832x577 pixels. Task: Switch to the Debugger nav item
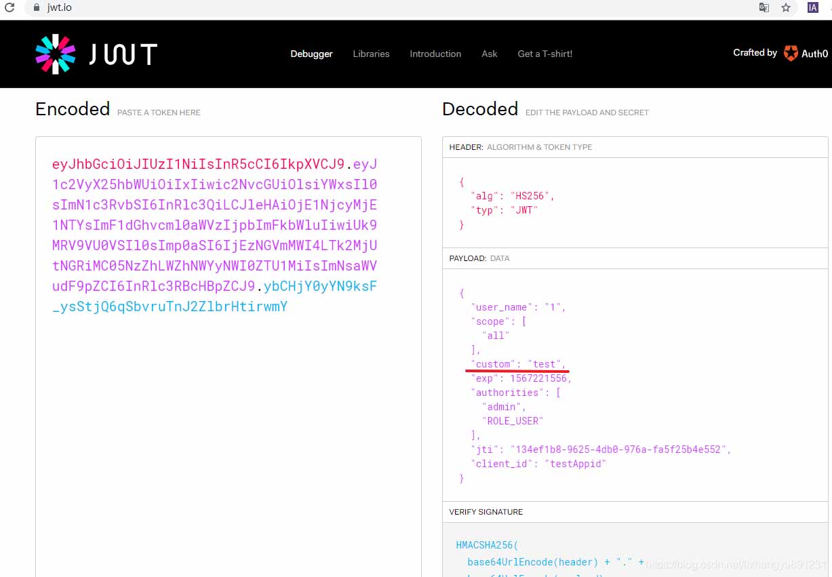coord(311,54)
